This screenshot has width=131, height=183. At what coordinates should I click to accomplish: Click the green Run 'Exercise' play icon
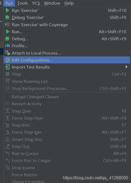(8, 10)
